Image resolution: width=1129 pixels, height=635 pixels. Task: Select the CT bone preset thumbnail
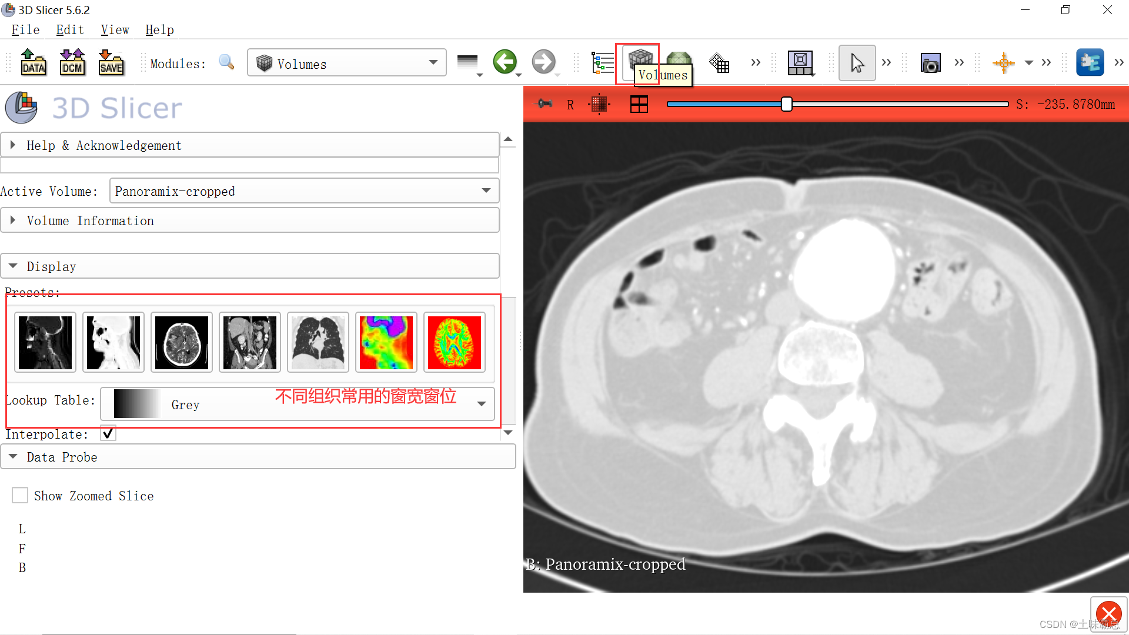[45, 342]
